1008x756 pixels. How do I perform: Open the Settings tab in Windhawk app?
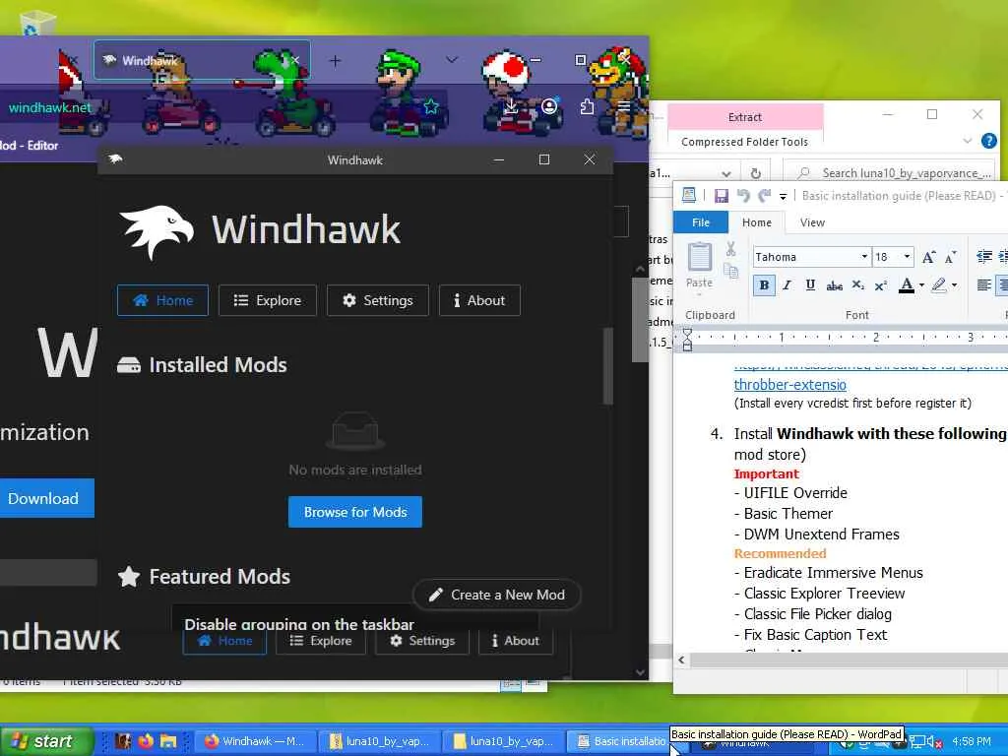pyautogui.click(x=377, y=300)
